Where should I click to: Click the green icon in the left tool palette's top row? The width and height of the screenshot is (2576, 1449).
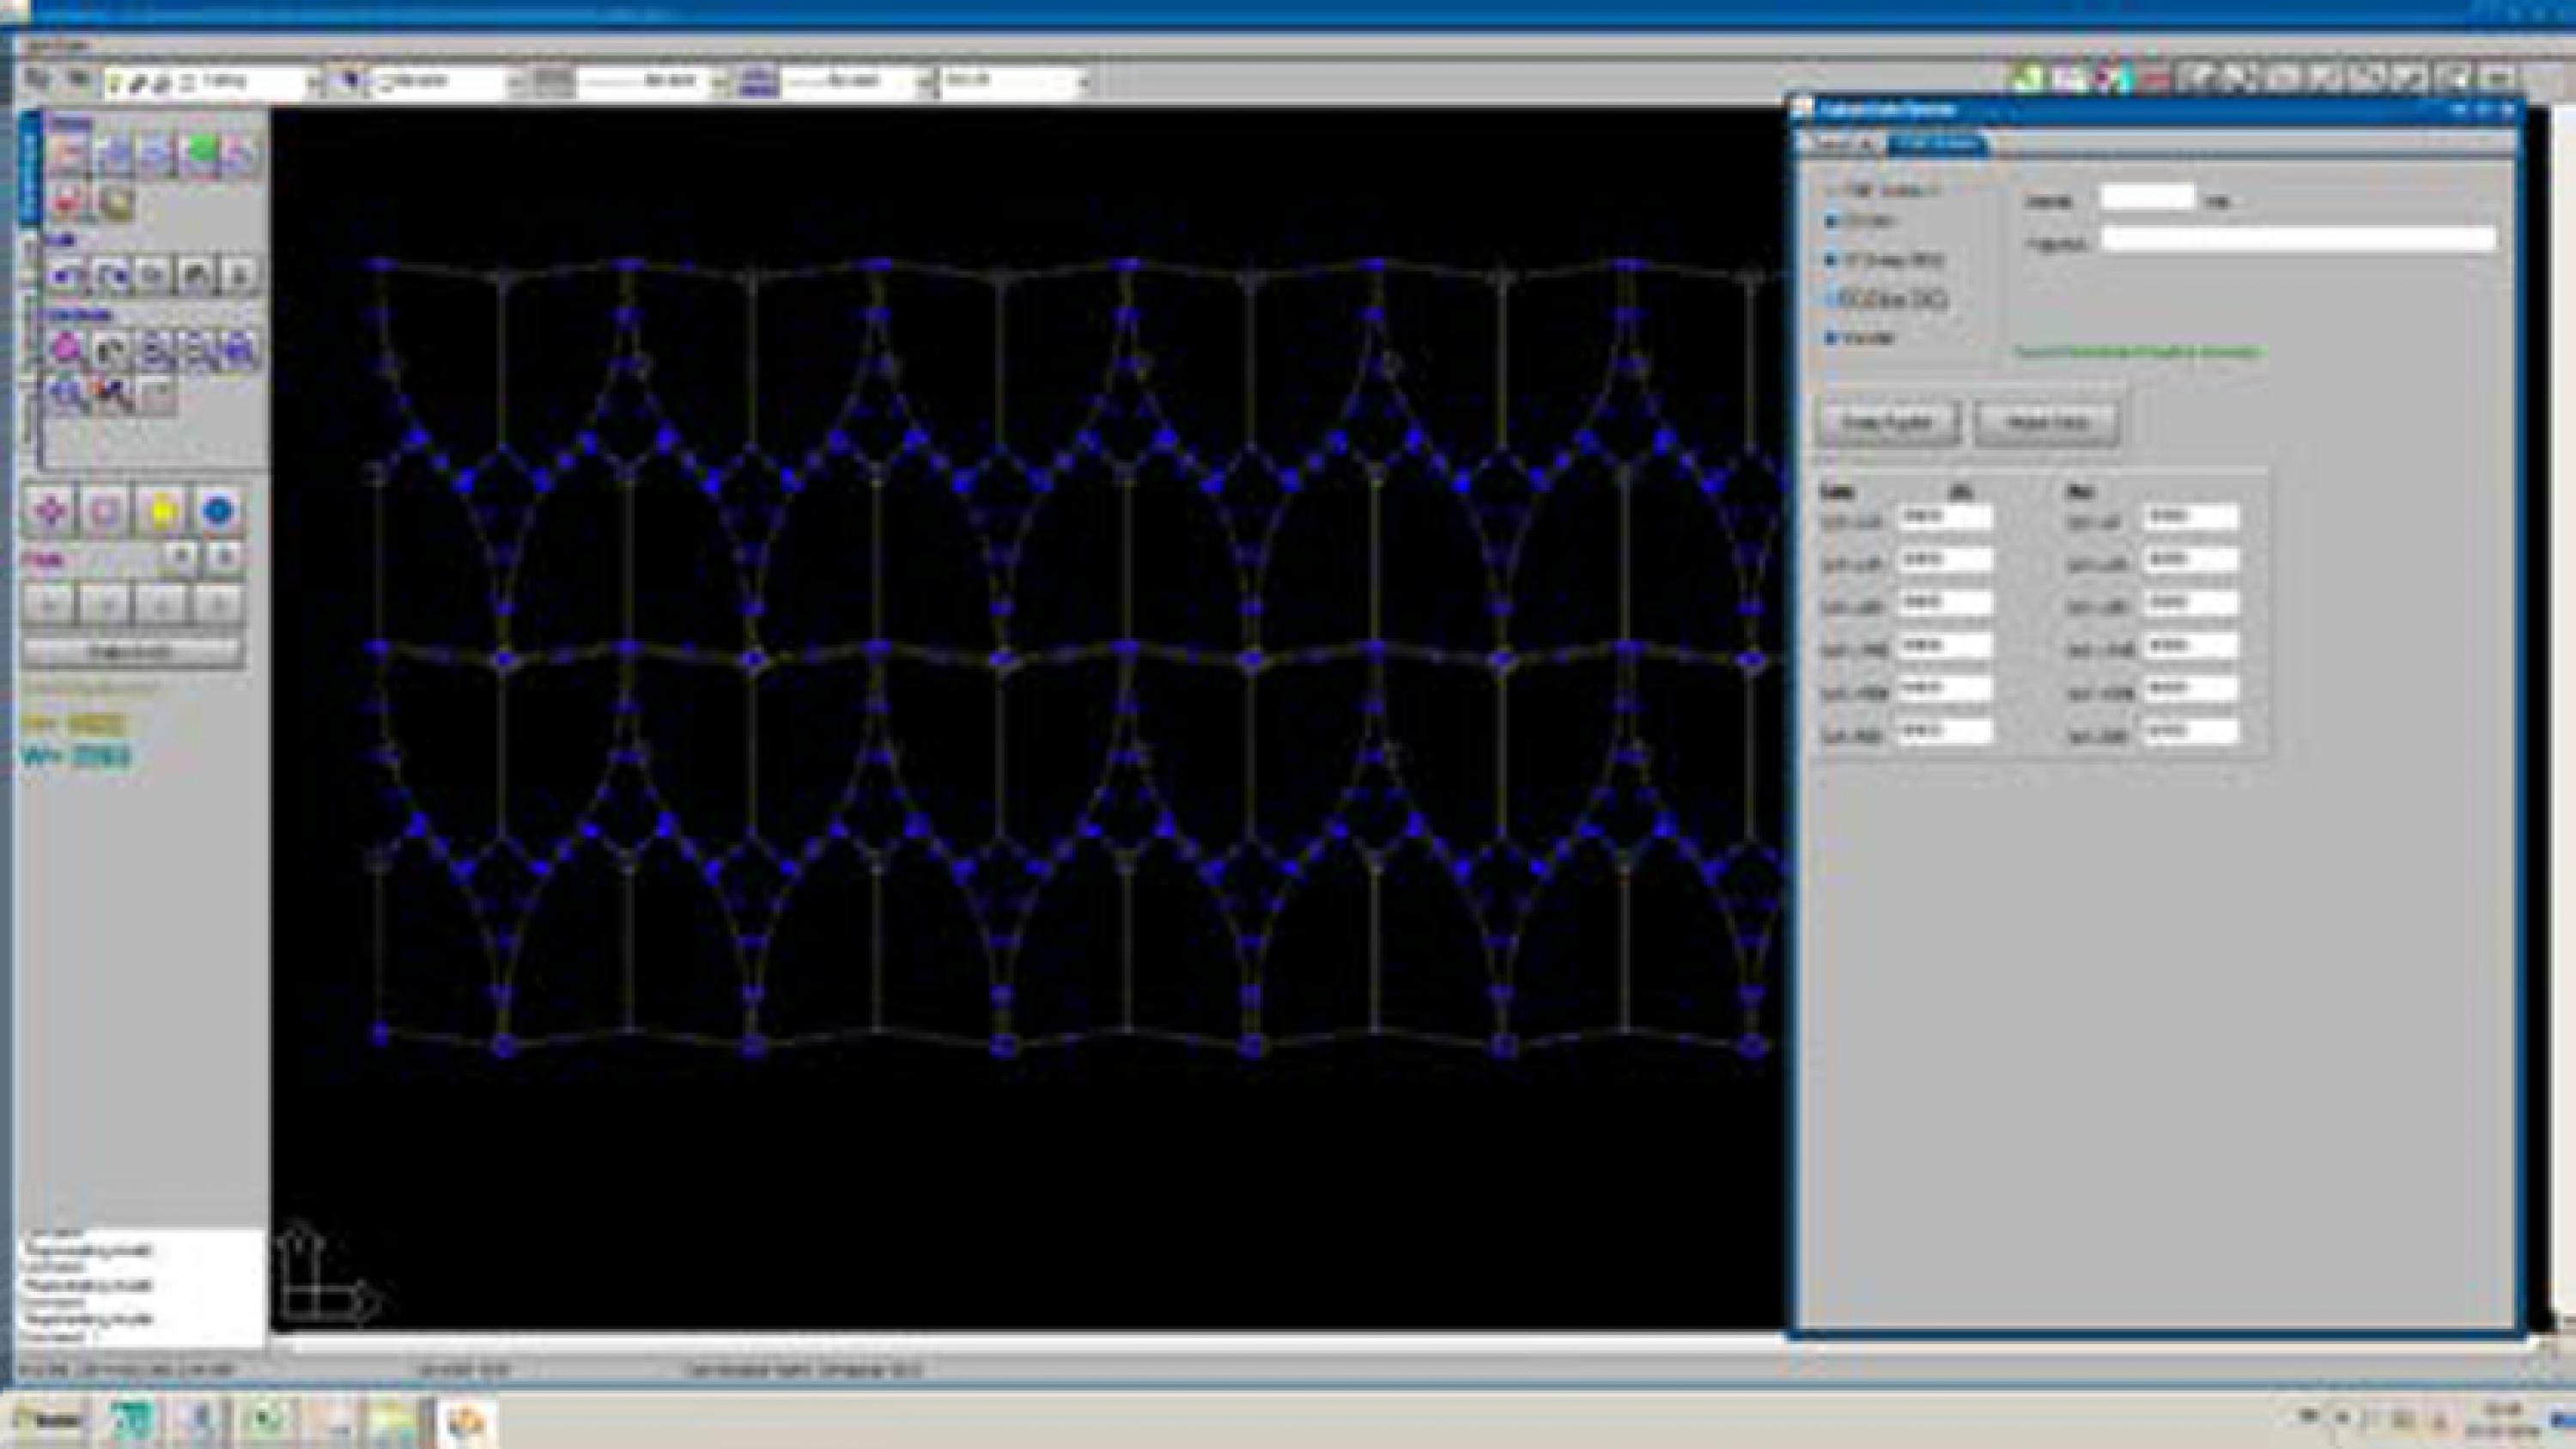point(202,154)
